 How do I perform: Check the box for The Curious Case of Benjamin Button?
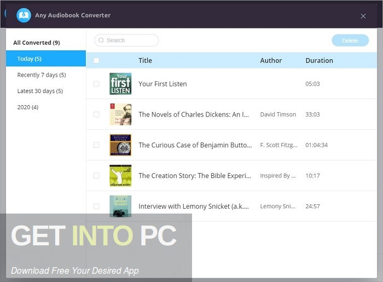96,145
